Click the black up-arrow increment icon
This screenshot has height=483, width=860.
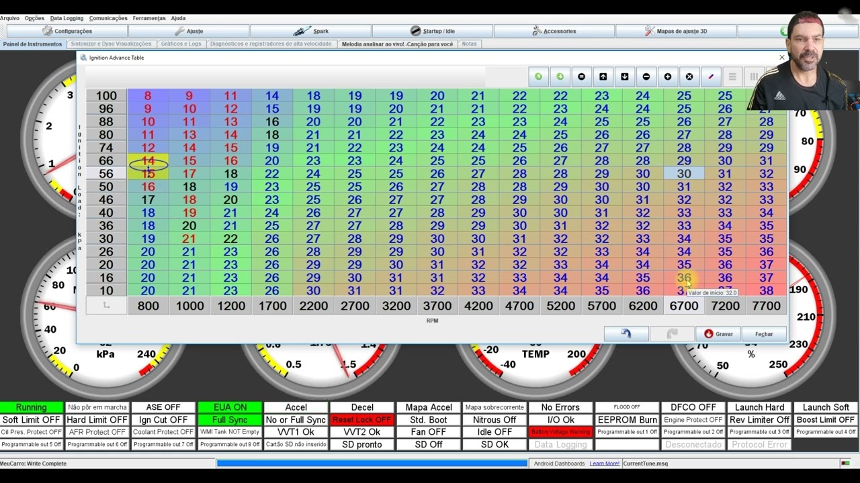(603, 76)
